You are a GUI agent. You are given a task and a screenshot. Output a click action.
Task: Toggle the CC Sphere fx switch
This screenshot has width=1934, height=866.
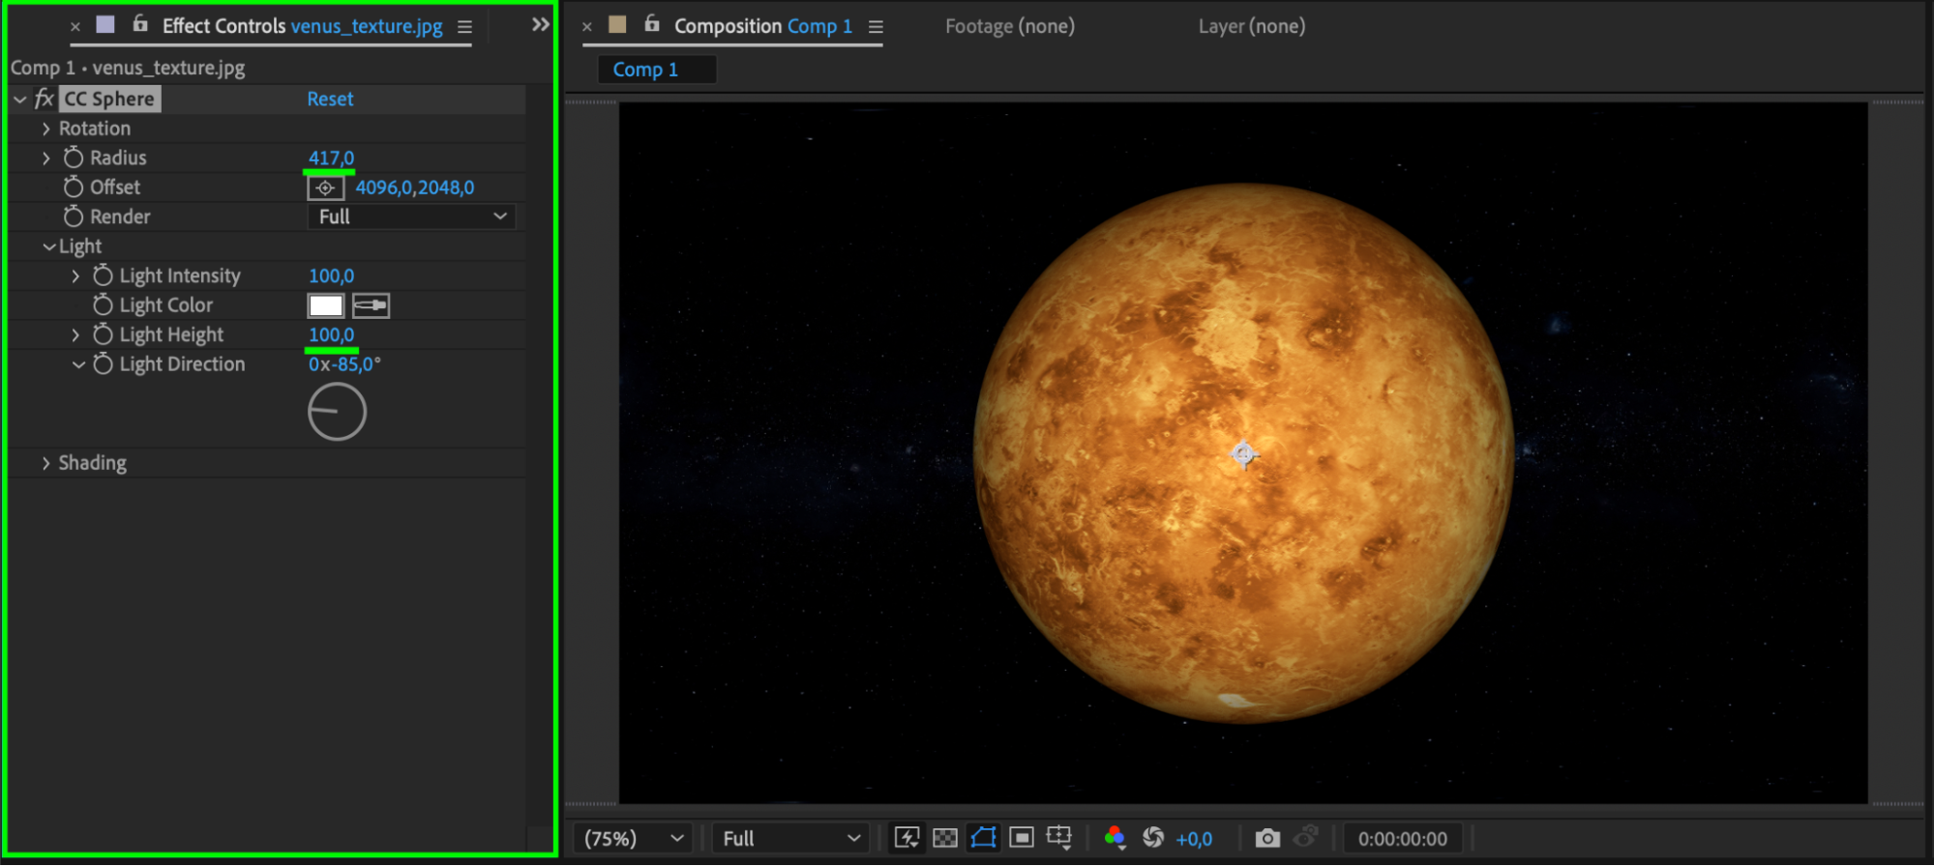pyautogui.click(x=45, y=99)
